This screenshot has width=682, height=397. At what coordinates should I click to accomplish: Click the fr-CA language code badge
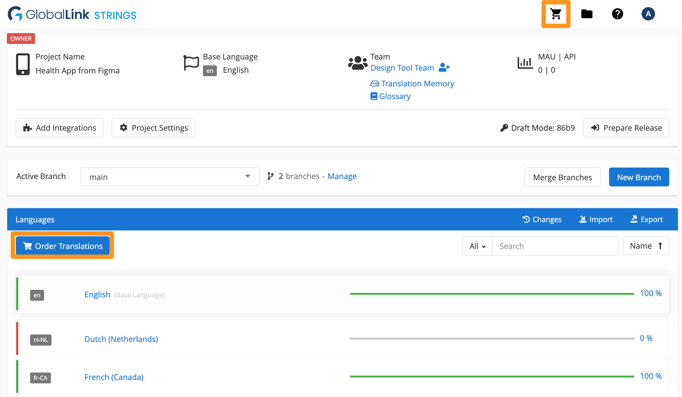(x=40, y=378)
